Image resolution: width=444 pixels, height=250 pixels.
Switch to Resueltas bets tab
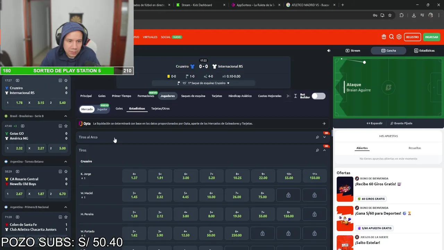[x=415, y=148]
